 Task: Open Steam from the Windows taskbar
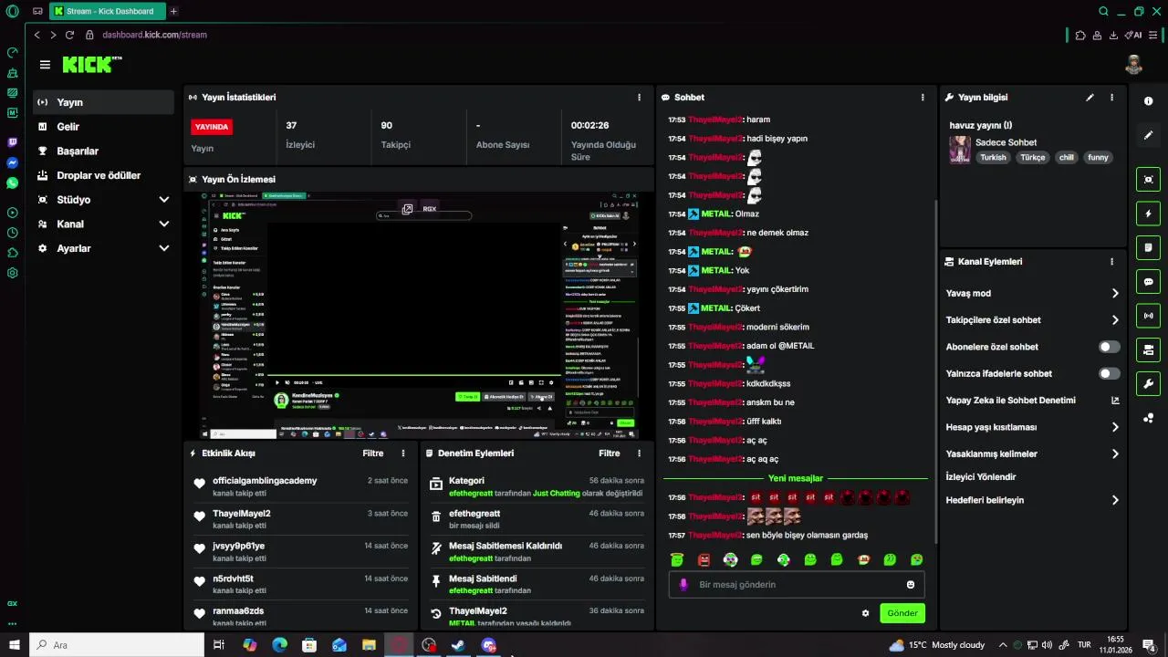[x=458, y=645]
